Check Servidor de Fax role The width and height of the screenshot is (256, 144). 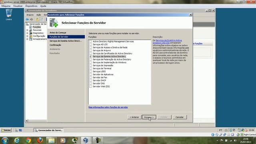(x=90, y=77)
